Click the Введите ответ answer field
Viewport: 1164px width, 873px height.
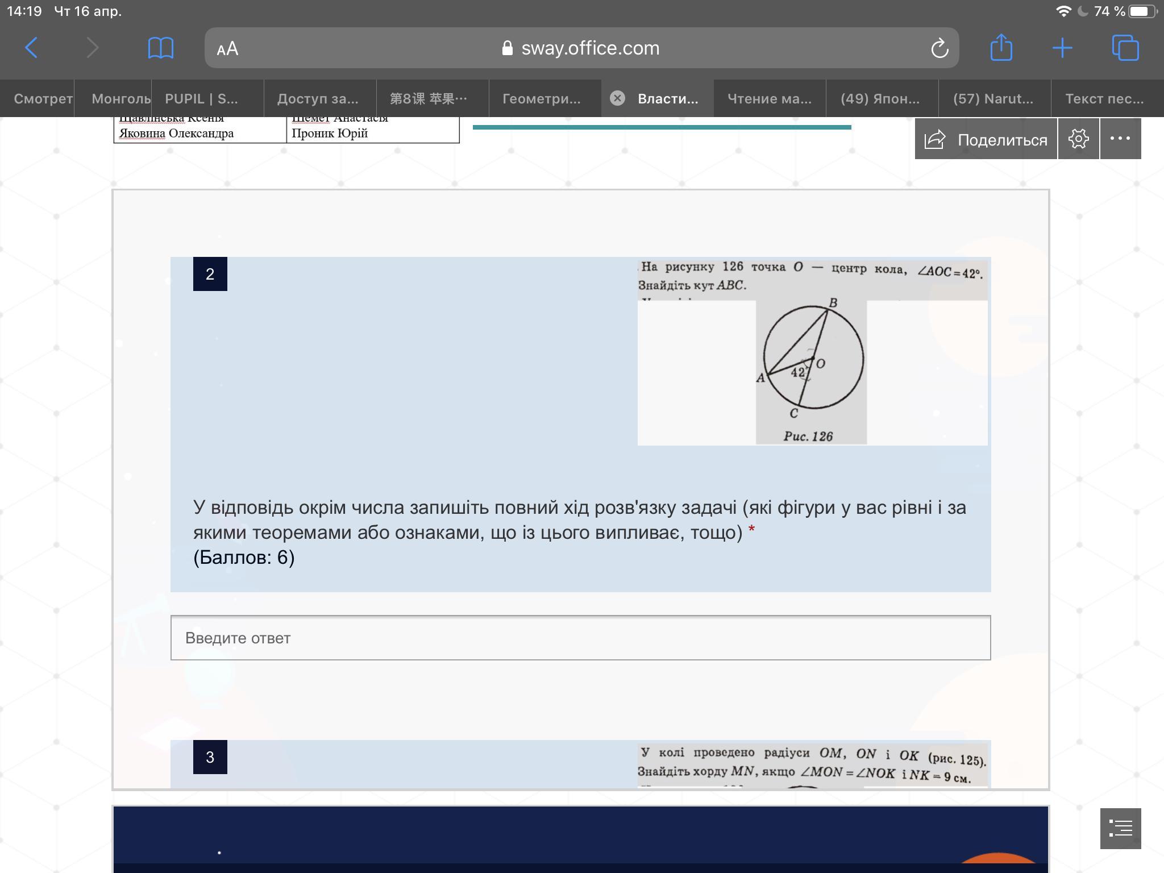click(580, 638)
